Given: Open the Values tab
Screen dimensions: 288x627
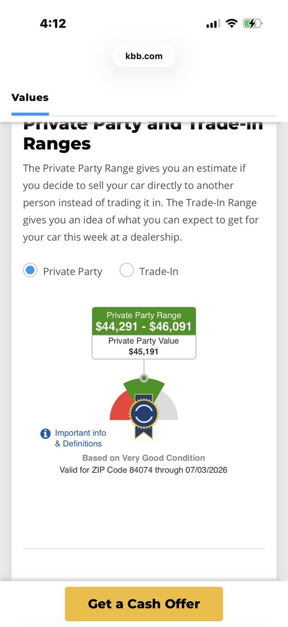Looking at the screenshot, I should point(30,98).
